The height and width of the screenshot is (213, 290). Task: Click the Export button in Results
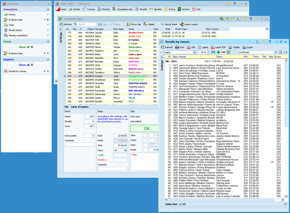point(248,47)
